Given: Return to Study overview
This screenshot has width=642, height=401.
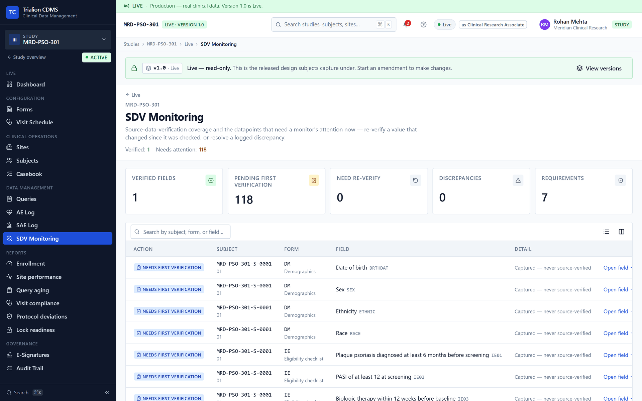Looking at the screenshot, I should [x=26, y=57].
